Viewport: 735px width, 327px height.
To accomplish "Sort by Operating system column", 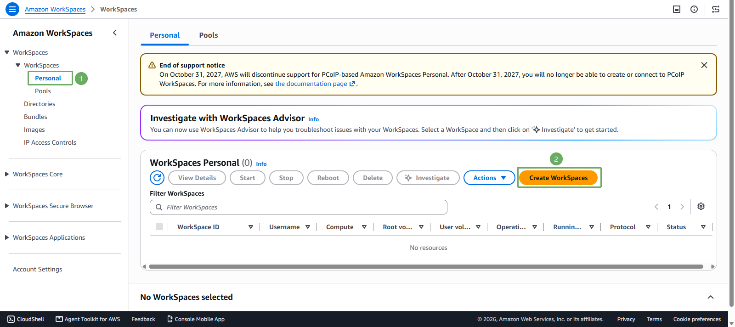I will (x=535, y=227).
